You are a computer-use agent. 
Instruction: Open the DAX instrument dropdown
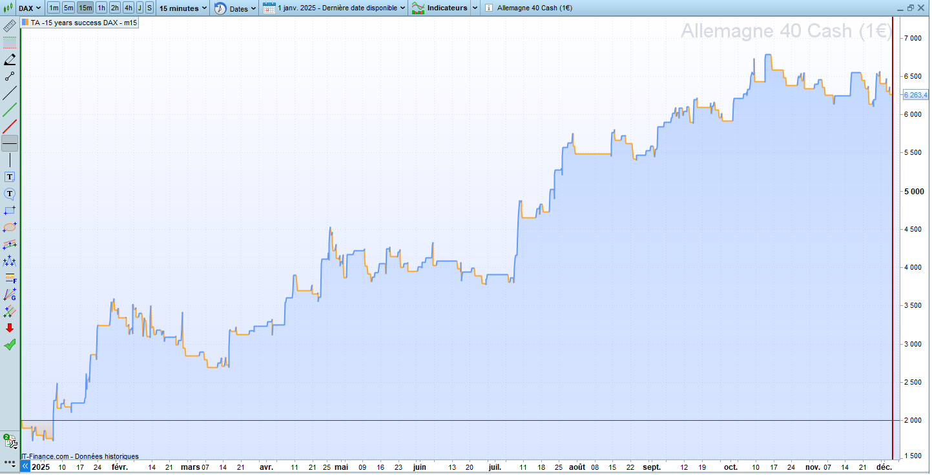point(29,8)
